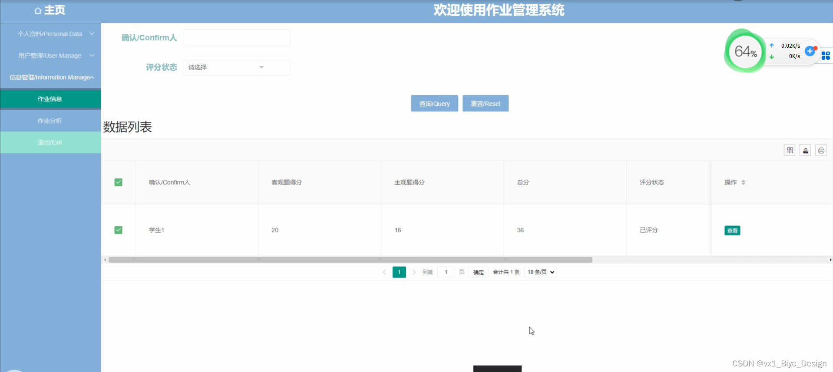Click the 查询/Query button
The width and height of the screenshot is (833, 372).
coord(434,104)
